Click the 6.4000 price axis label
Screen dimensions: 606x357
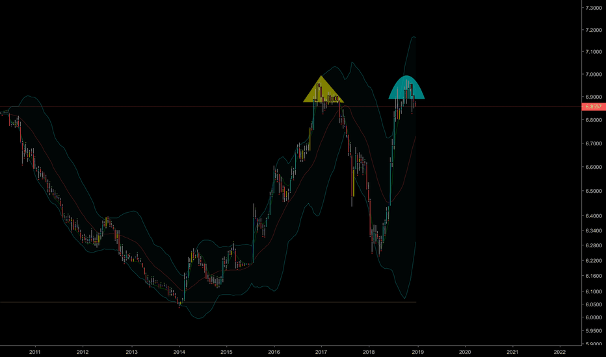[594, 215]
